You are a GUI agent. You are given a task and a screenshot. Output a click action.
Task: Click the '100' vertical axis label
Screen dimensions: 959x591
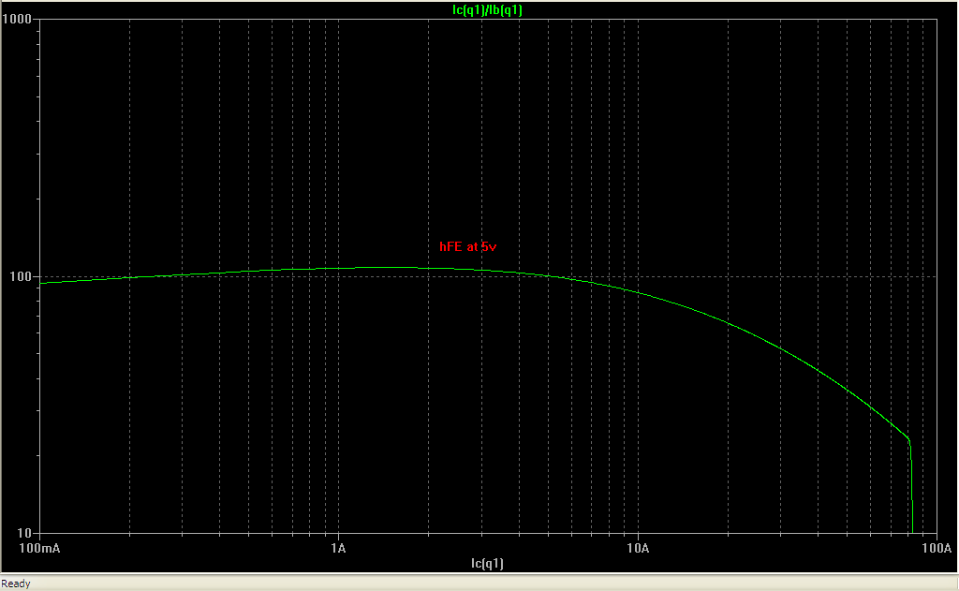pyautogui.click(x=21, y=276)
